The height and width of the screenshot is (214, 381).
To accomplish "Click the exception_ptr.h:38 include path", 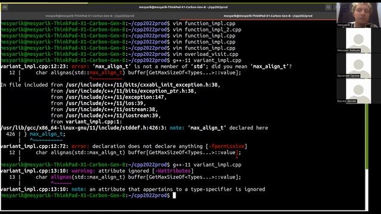I will point(131,91).
